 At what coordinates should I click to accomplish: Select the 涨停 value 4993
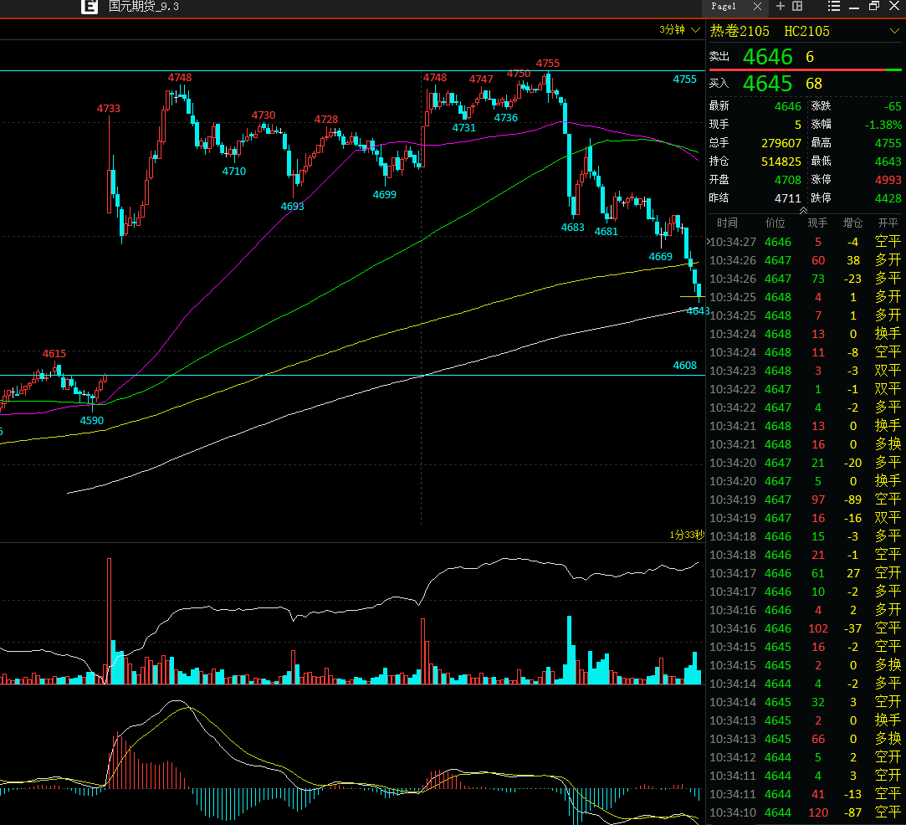coord(888,180)
